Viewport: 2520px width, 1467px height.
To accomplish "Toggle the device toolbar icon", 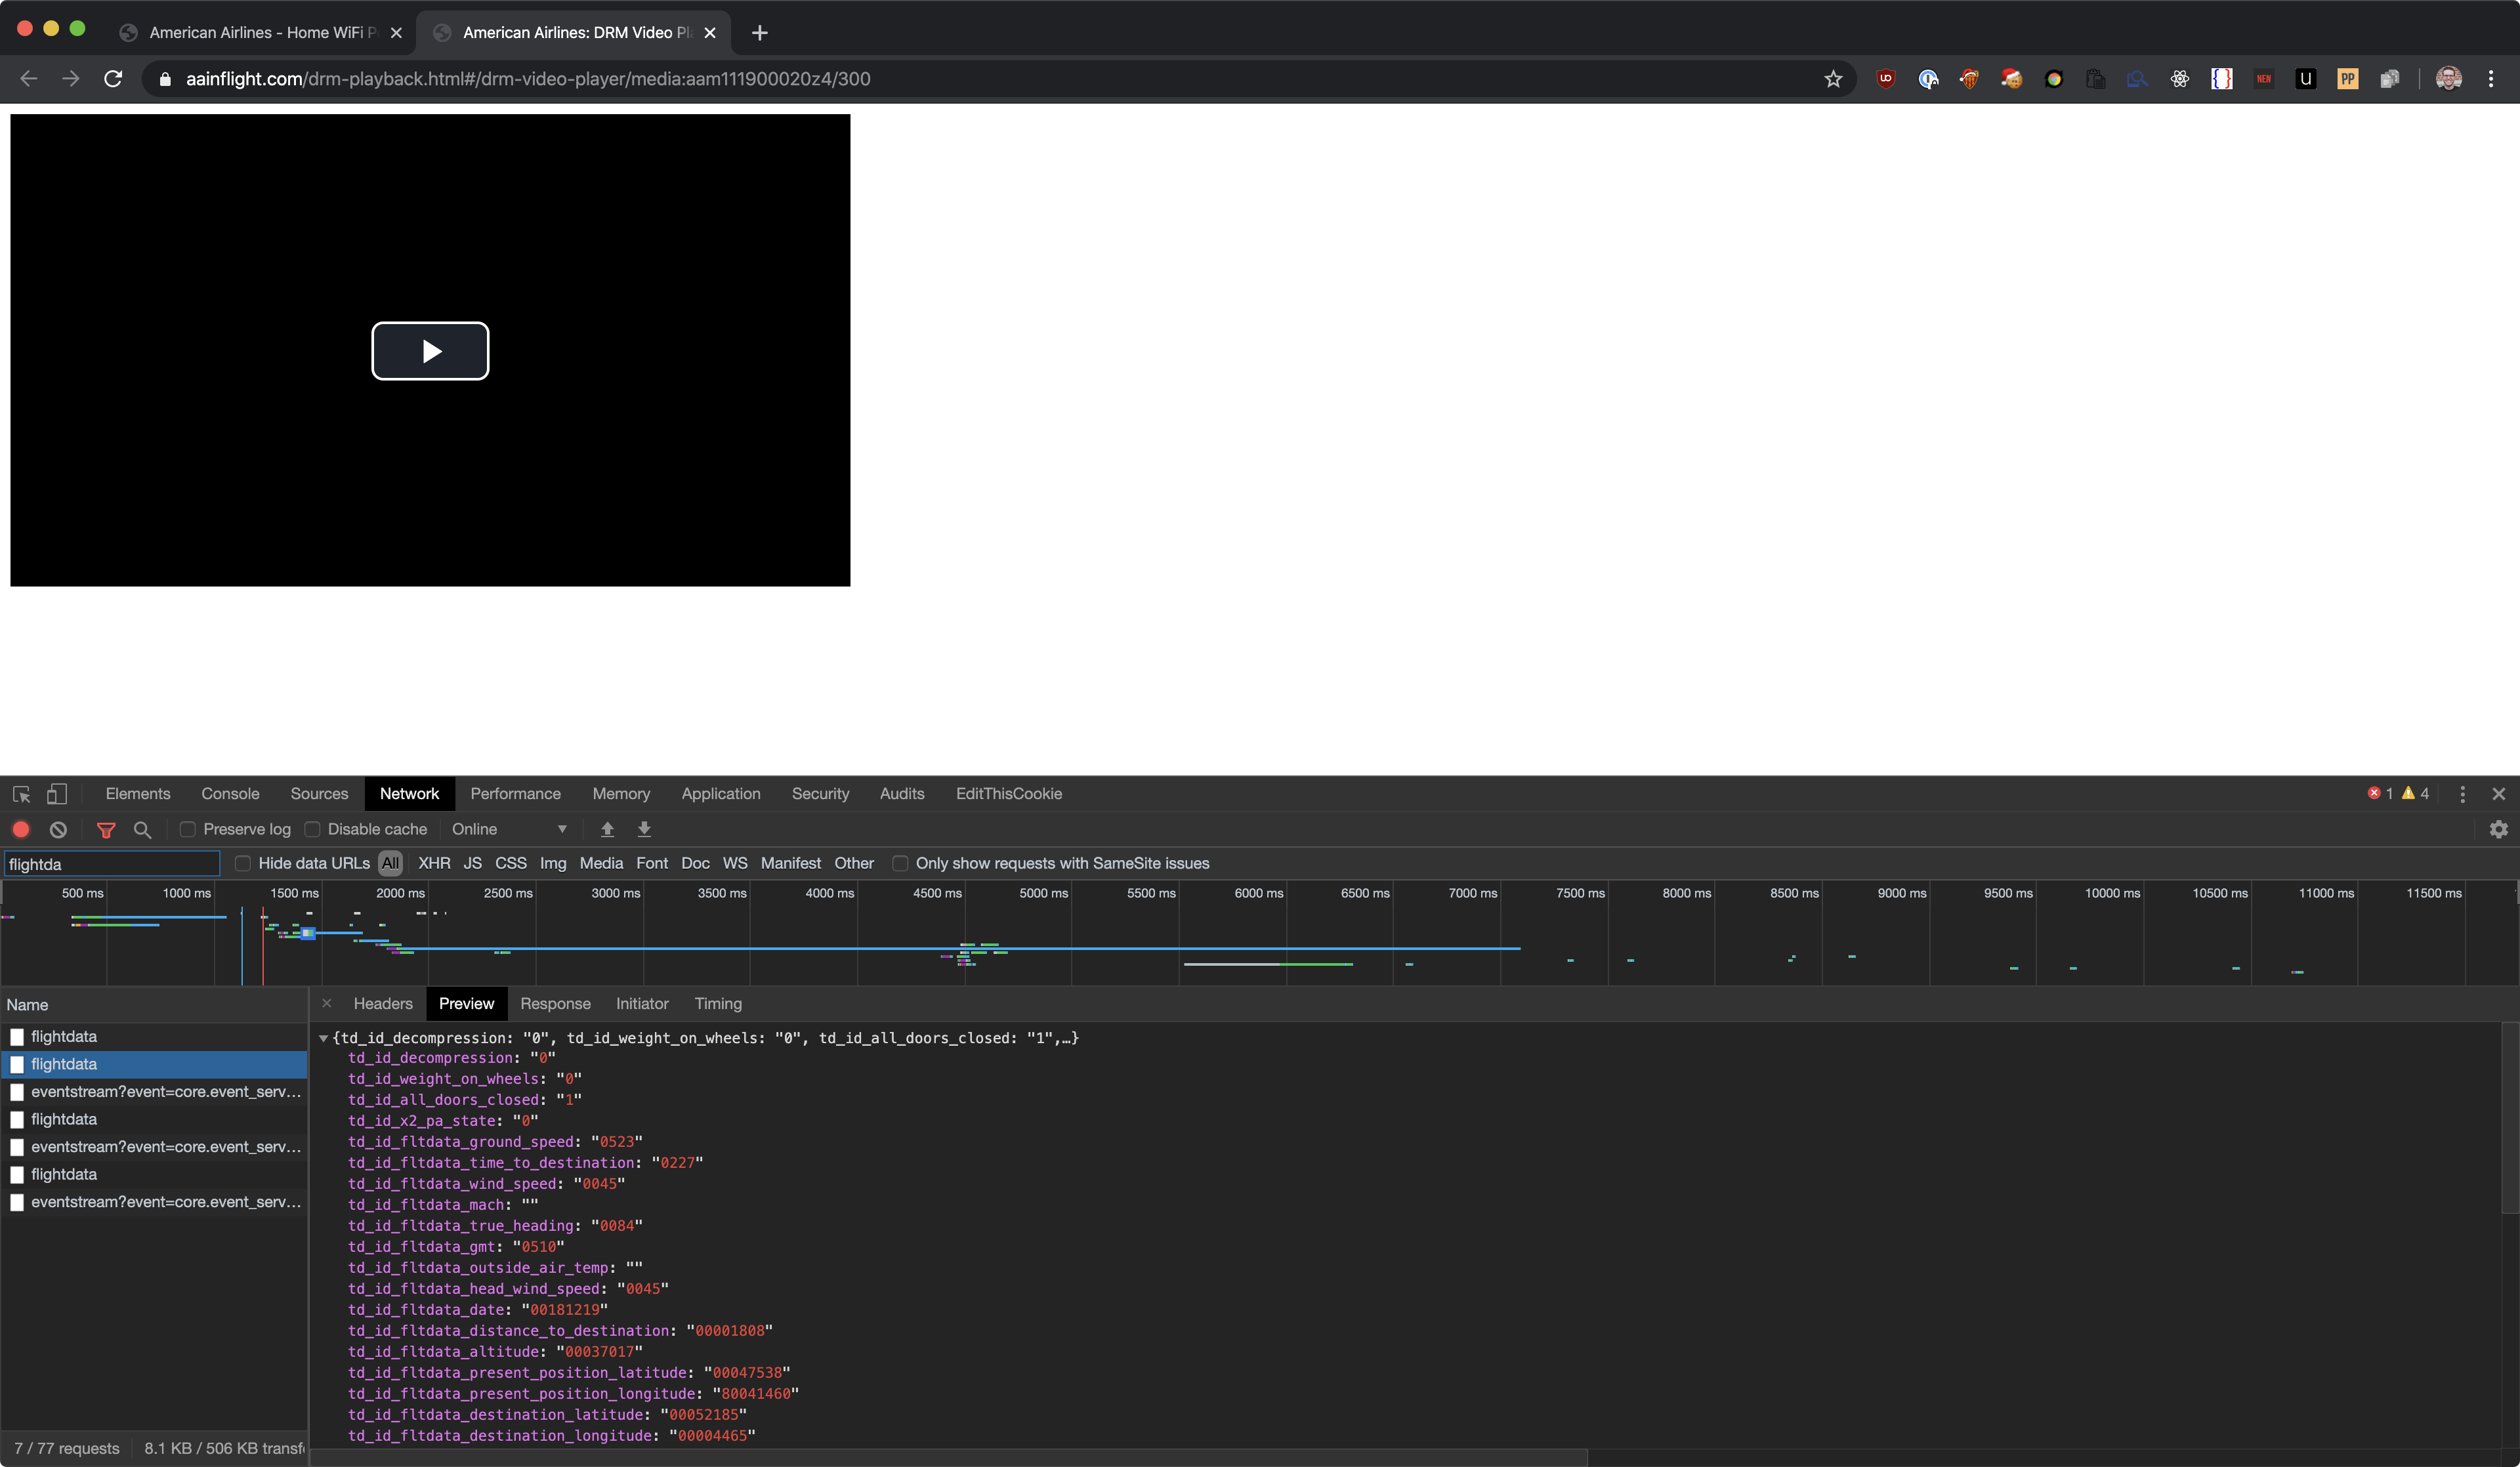I will click(x=57, y=794).
